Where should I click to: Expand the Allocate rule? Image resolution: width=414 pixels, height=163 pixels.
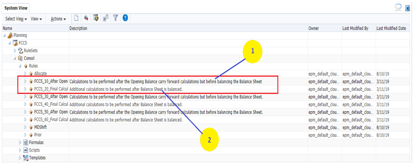(x=26, y=74)
